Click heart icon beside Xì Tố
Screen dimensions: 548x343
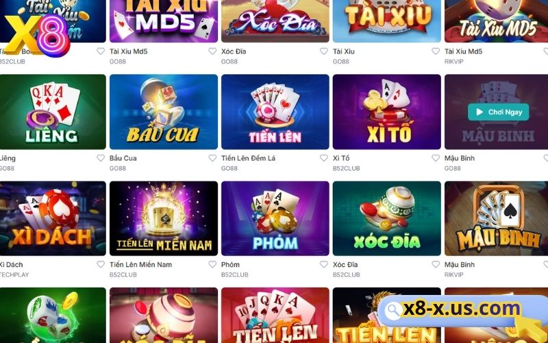point(436,158)
